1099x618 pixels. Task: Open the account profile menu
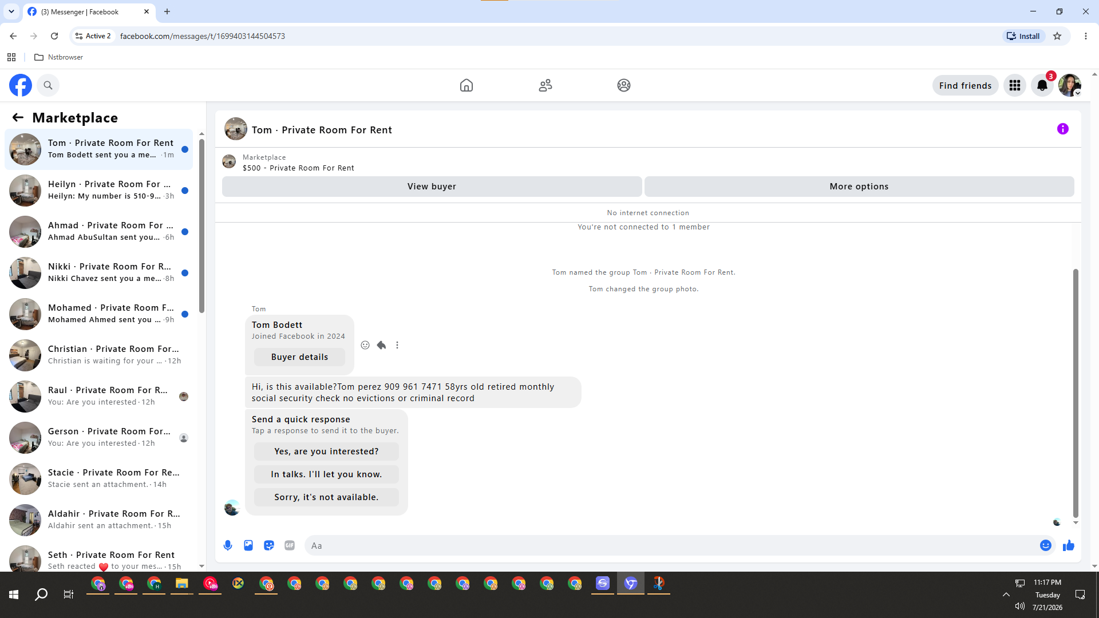(x=1069, y=85)
